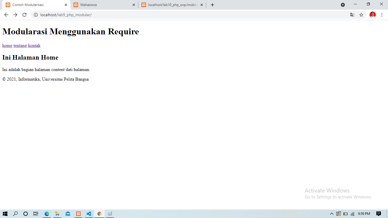
Task: Click the content paragraph about halaman
Action: 46,70
